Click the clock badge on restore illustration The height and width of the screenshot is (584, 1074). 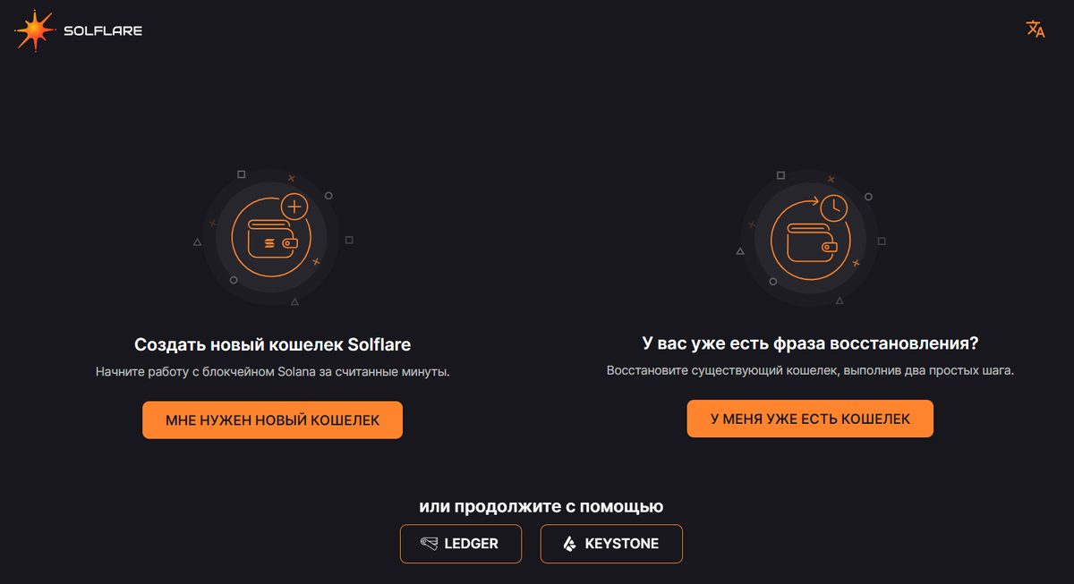[833, 207]
